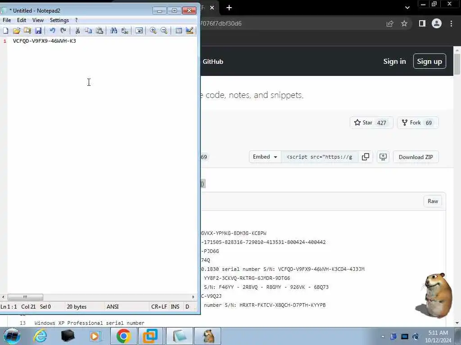Viewport: 461px width, 345px height.
Task: Copy selection using the Notepad2 toolbar copy icon
Action: pyautogui.click(x=88, y=31)
